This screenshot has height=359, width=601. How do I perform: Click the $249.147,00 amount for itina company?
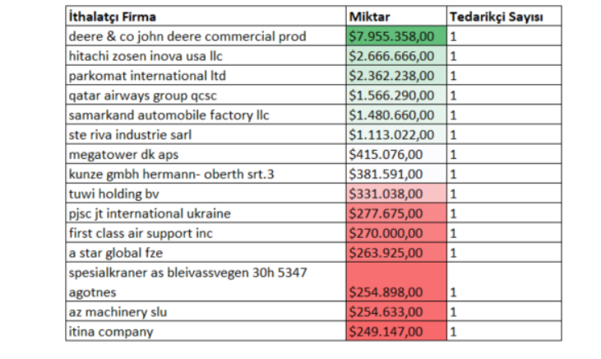coord(395,331)
